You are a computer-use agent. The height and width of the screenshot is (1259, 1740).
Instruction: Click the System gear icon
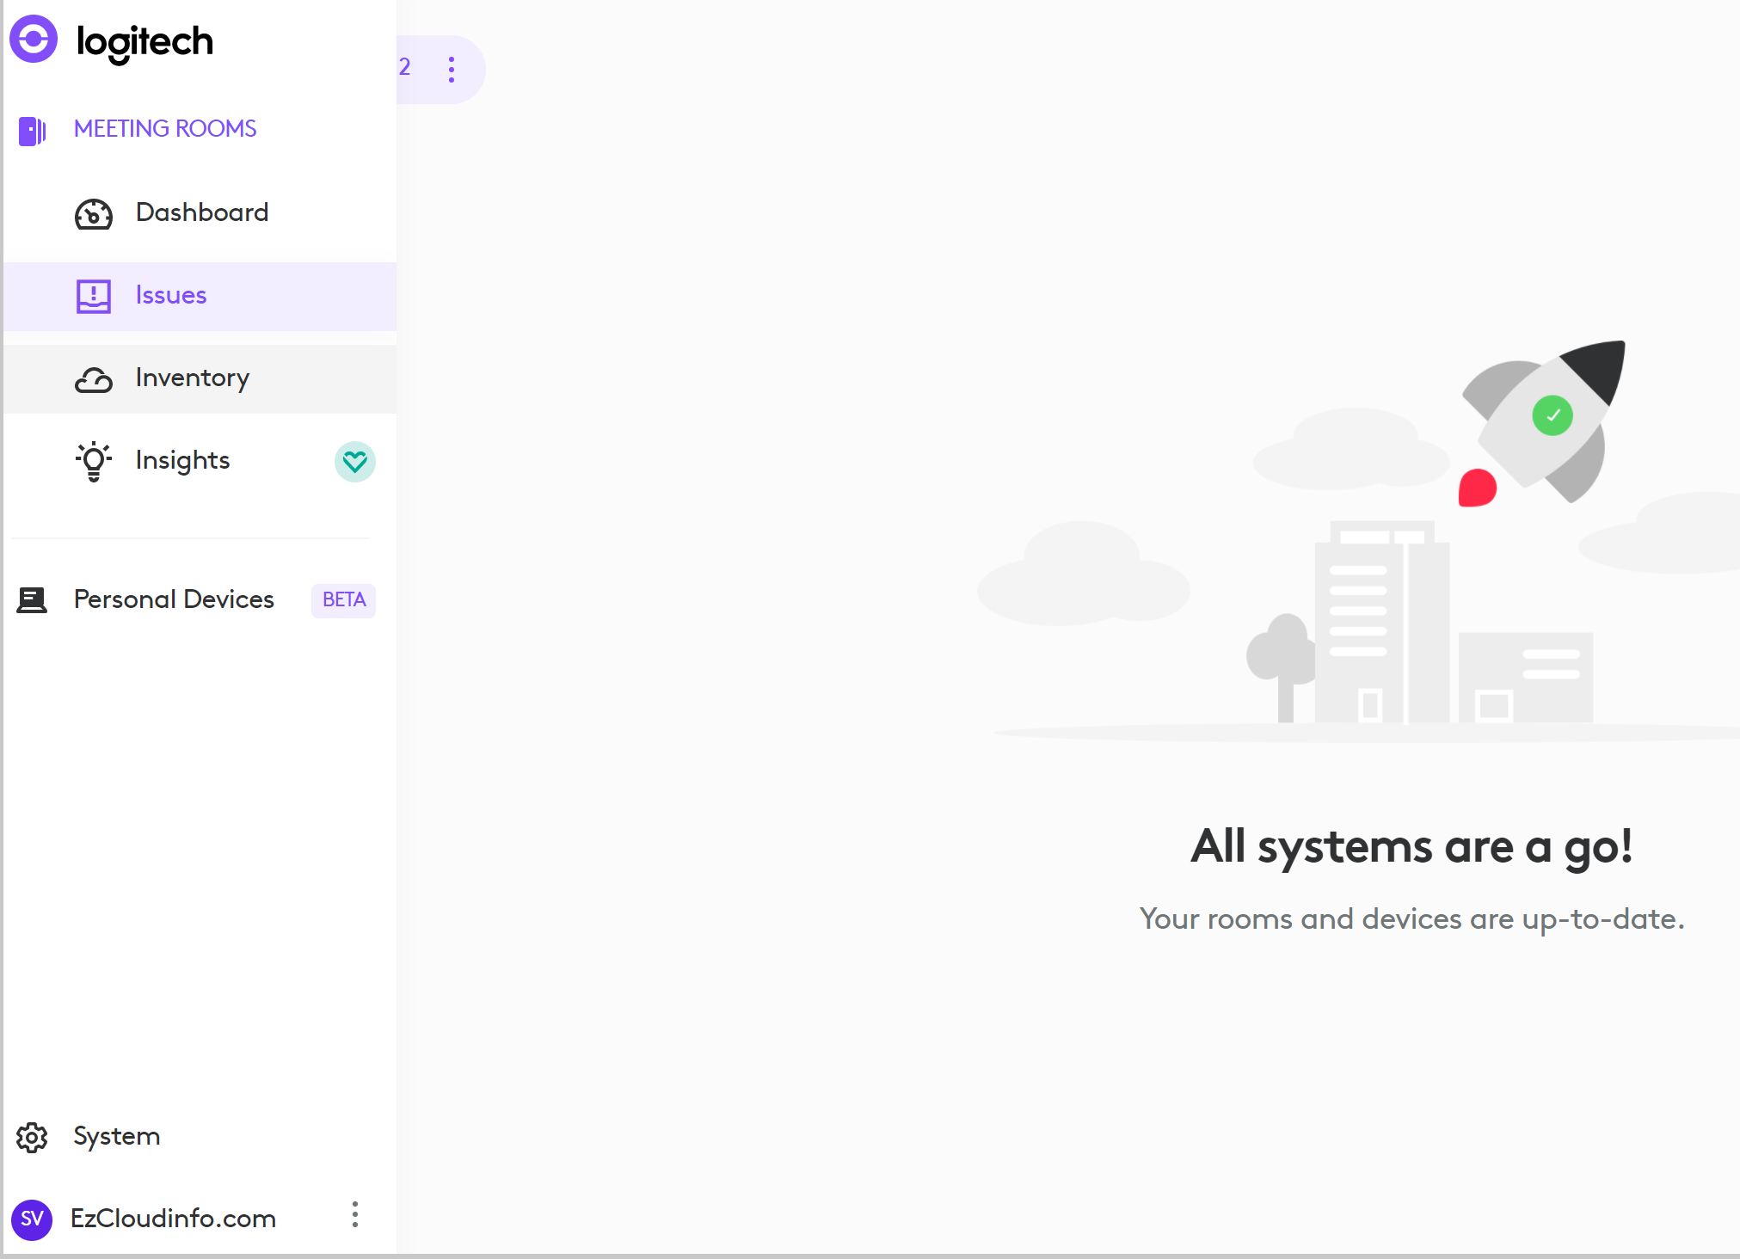(32, 1138)
